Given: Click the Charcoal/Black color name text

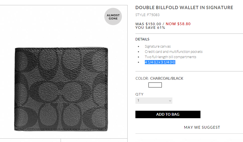Looking at the screenshot, I should 167,78.
